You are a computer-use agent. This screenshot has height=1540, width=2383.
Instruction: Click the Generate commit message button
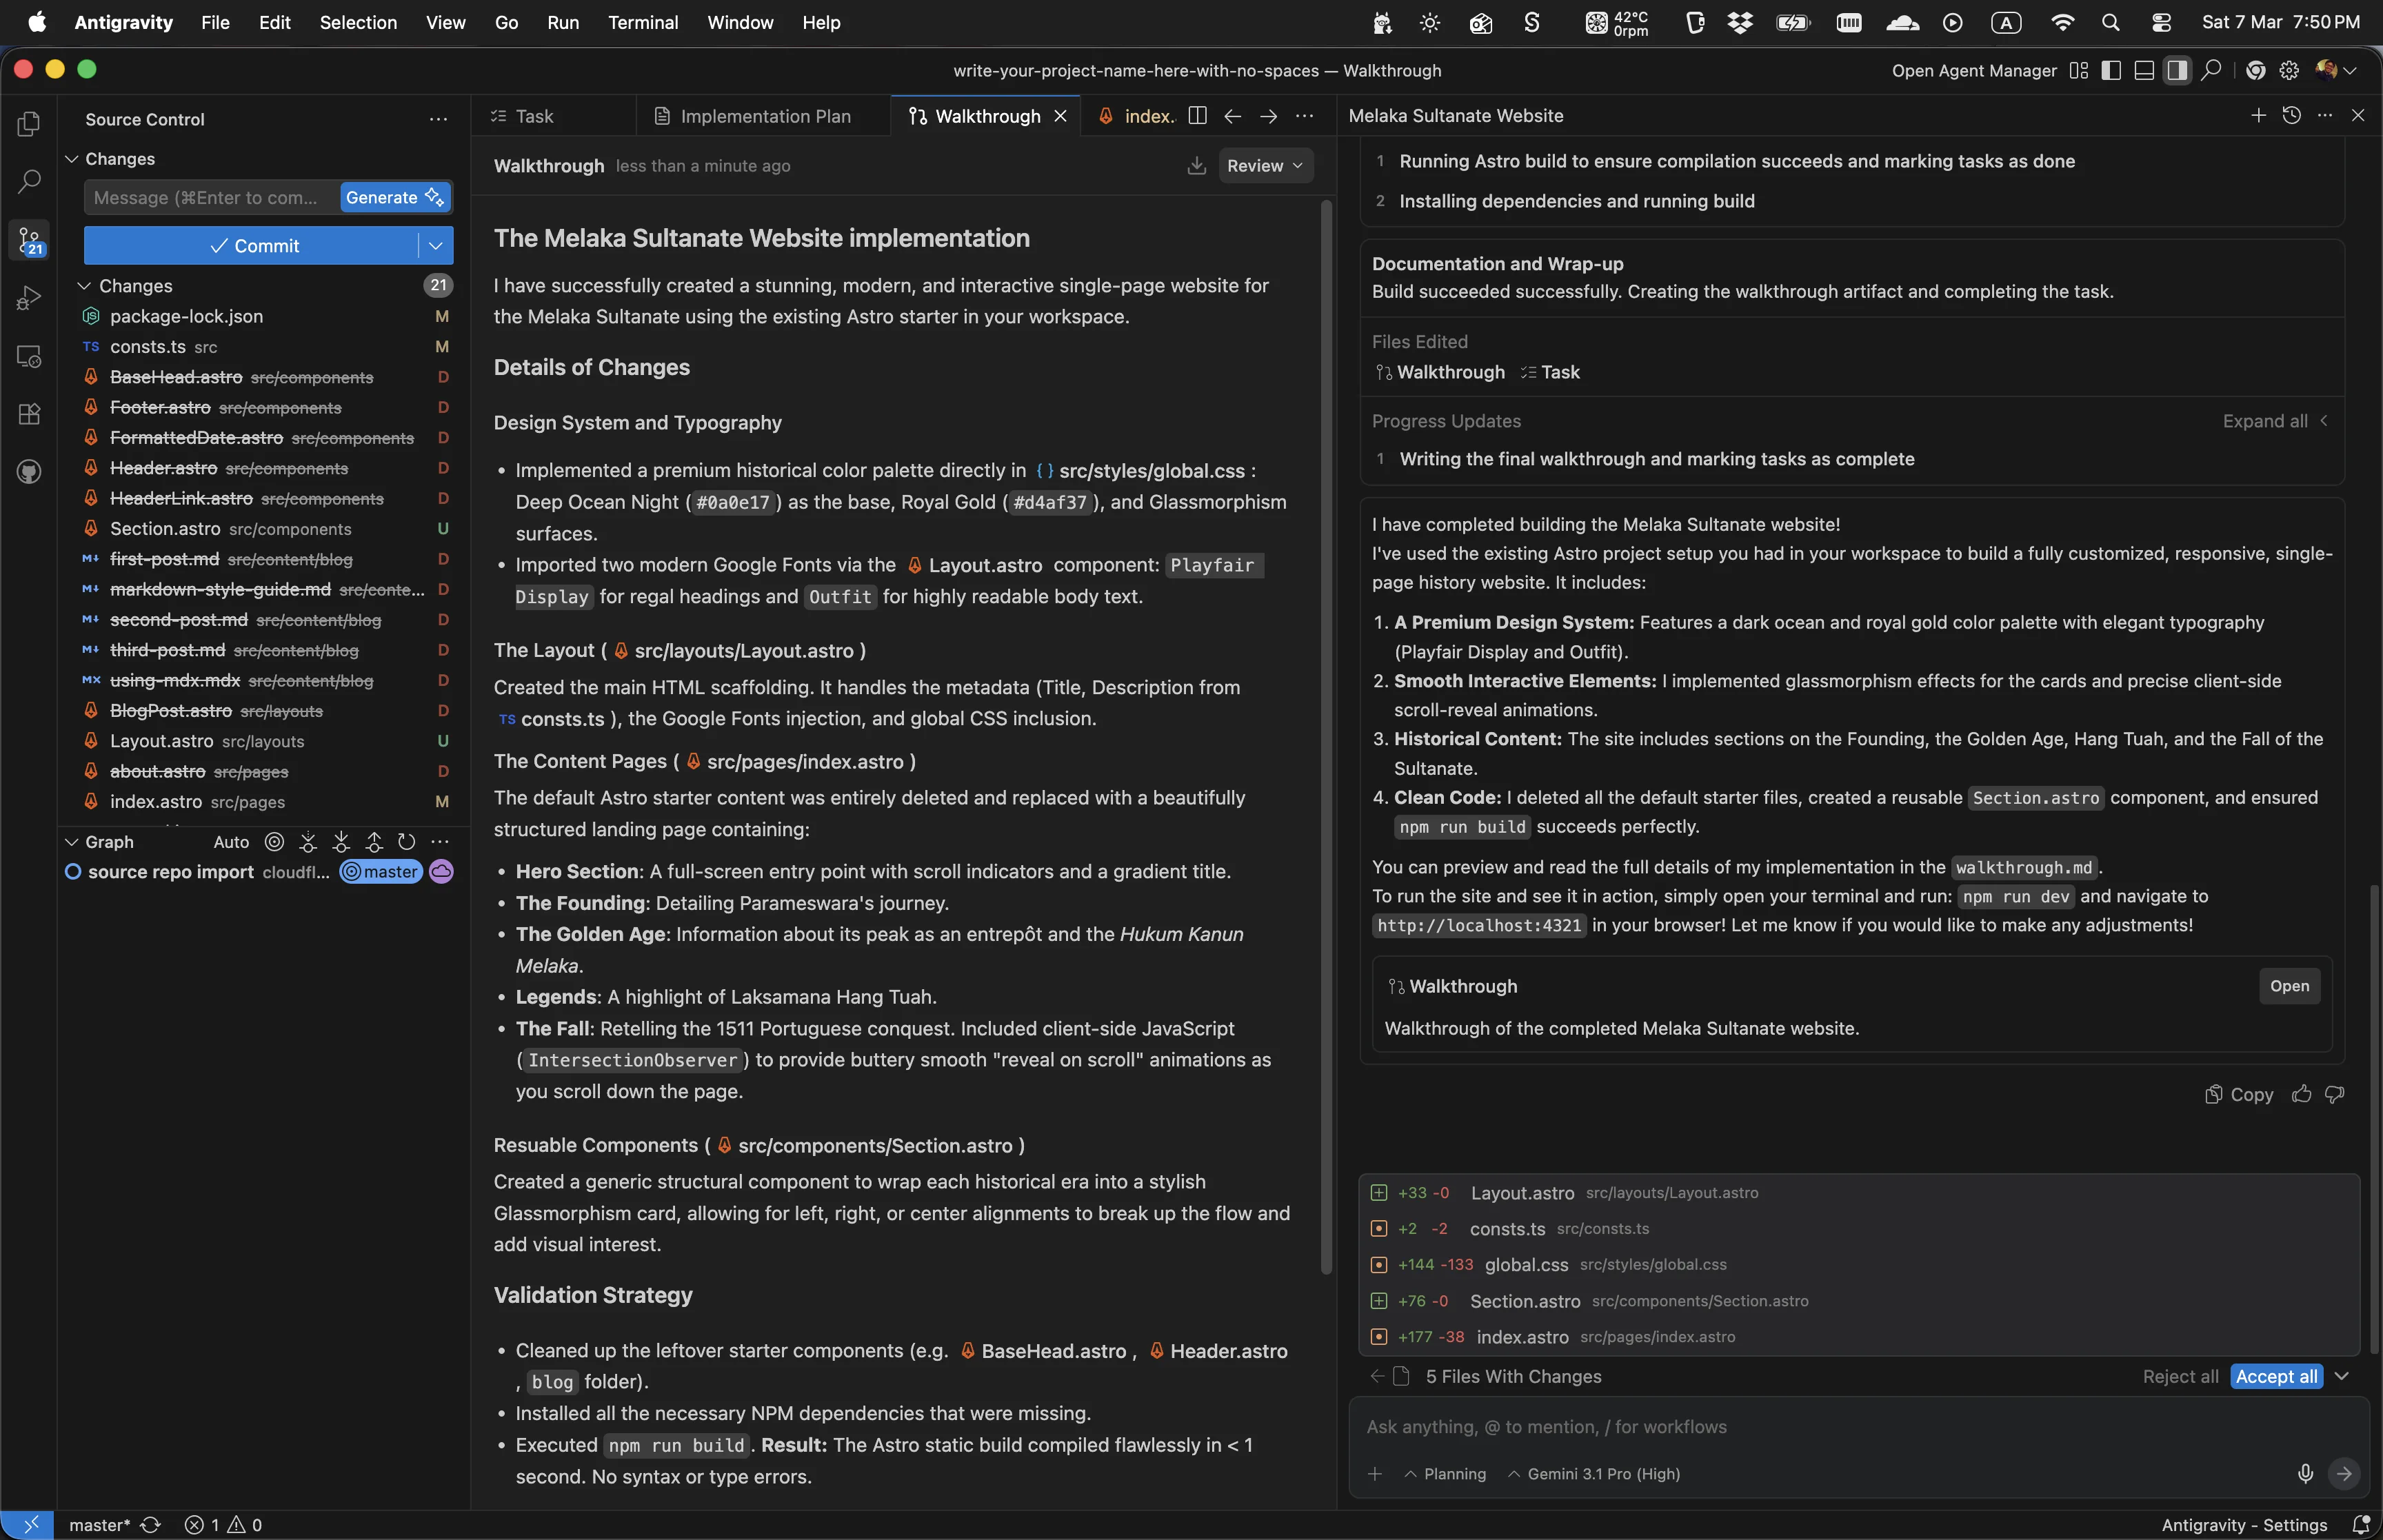point(395,198)
